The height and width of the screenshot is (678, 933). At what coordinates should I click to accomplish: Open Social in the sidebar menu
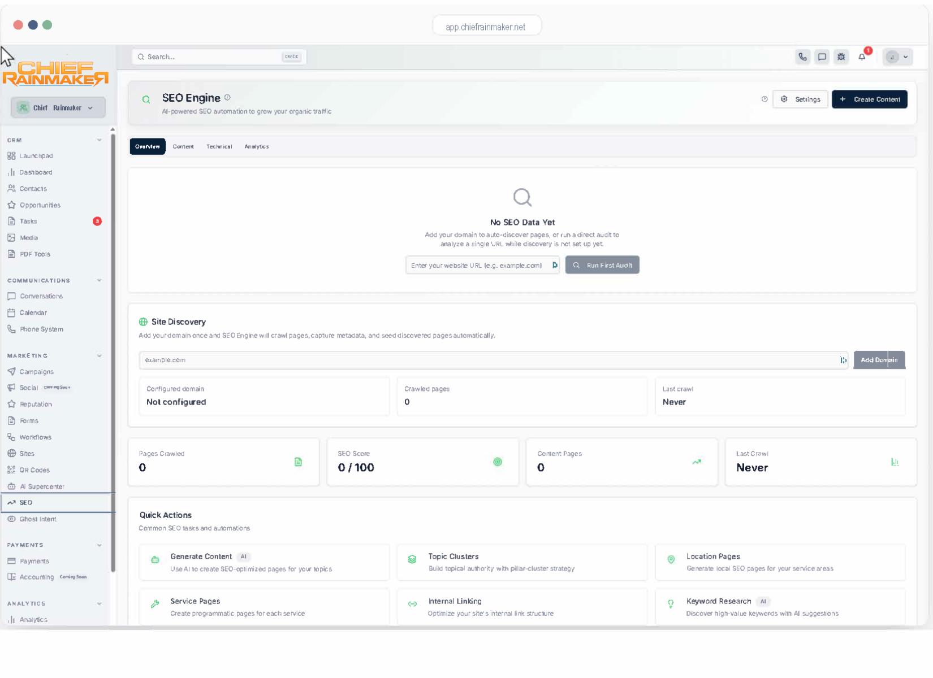pyautogui.click(x=28, y=388)
